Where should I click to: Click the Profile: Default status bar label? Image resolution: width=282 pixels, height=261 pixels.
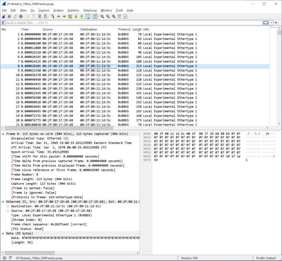(x=266, y=258)
